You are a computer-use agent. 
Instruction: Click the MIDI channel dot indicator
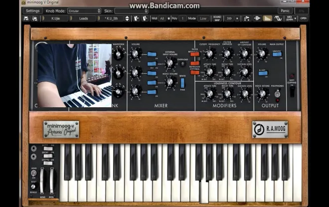click(x=168, y=18)
